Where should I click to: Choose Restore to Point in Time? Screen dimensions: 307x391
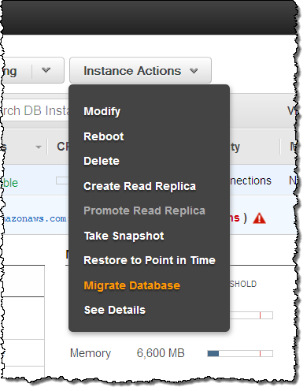click(150, 260)
